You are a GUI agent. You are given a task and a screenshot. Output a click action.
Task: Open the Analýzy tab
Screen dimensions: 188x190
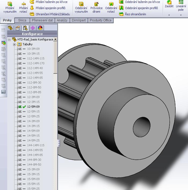pos(62,20)
